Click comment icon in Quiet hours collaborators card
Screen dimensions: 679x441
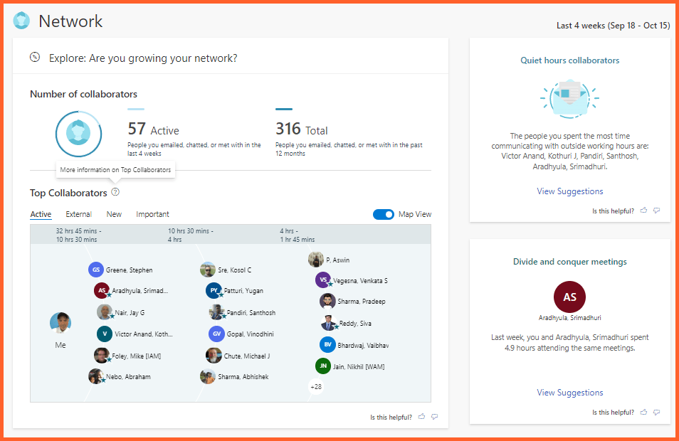point(656,211)
